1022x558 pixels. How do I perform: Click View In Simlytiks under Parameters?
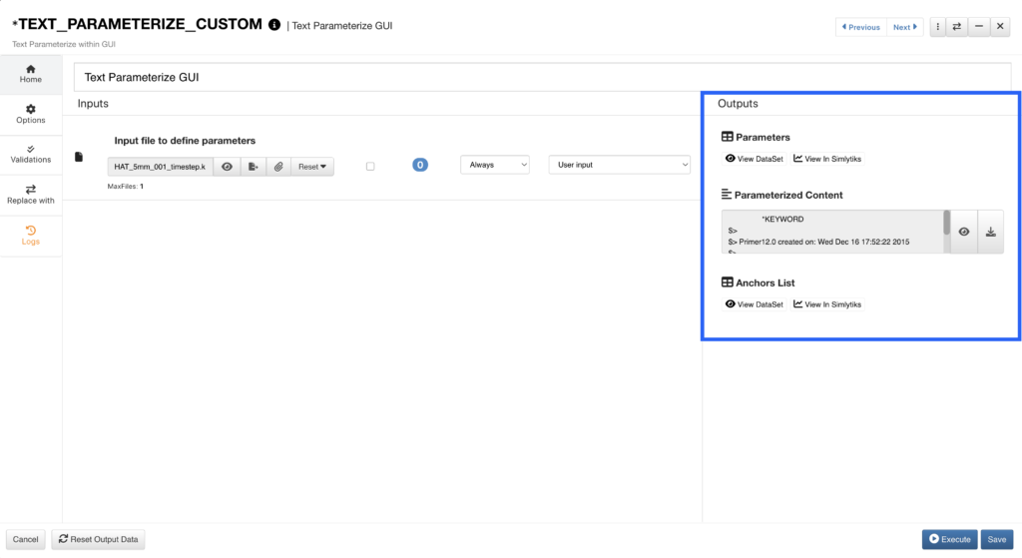point(826,159)
